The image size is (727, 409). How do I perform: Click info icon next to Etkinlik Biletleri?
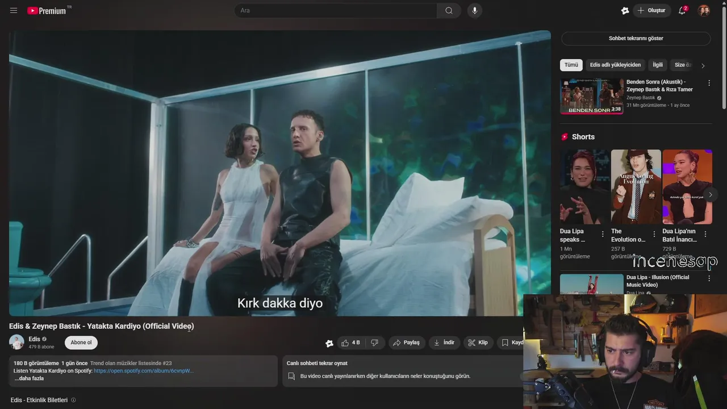pyautogui.click(x=73, y=400)
